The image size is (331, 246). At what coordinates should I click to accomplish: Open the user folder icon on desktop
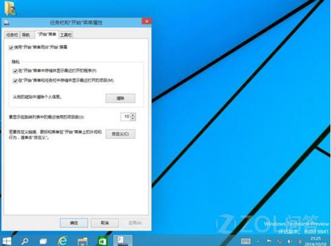pos(11,8)
